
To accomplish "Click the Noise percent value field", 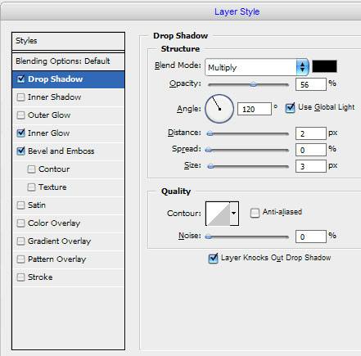I will pos(311,237).
